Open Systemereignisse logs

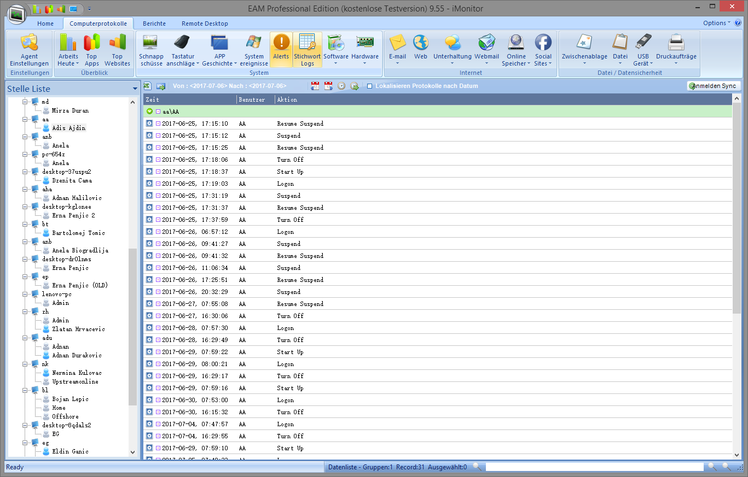pyautogui.click(x=254, y=50)
